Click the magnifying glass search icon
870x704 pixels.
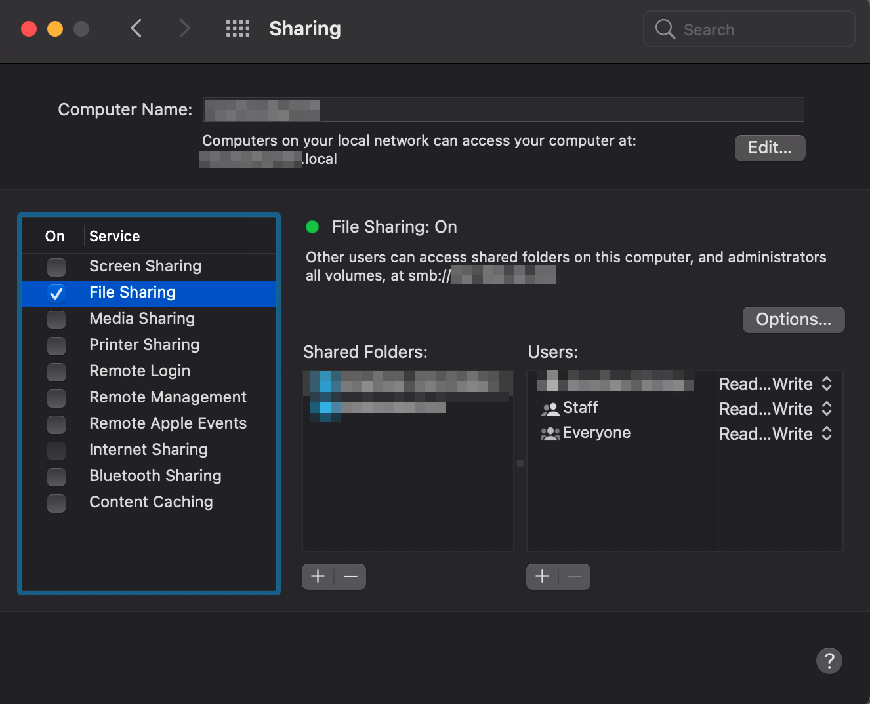click(665, 29)
